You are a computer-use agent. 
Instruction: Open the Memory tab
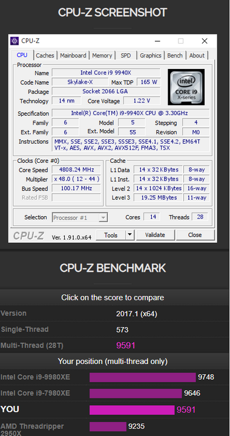pos(102,55)
